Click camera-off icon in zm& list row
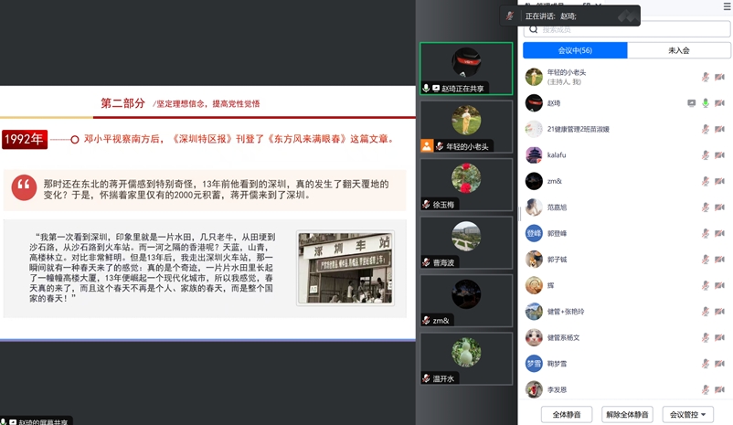Screen dimensions: 733x425 coord(719,181)
